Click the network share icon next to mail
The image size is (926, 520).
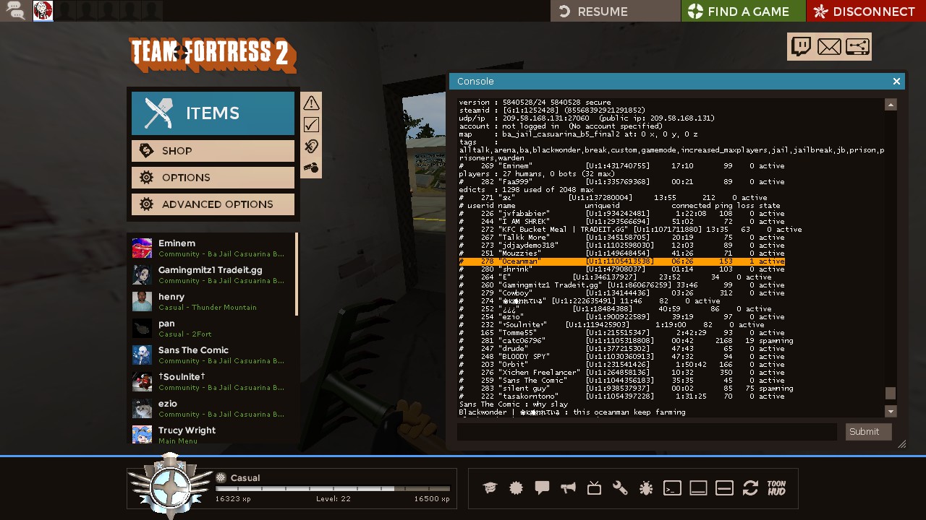[857, 47]
